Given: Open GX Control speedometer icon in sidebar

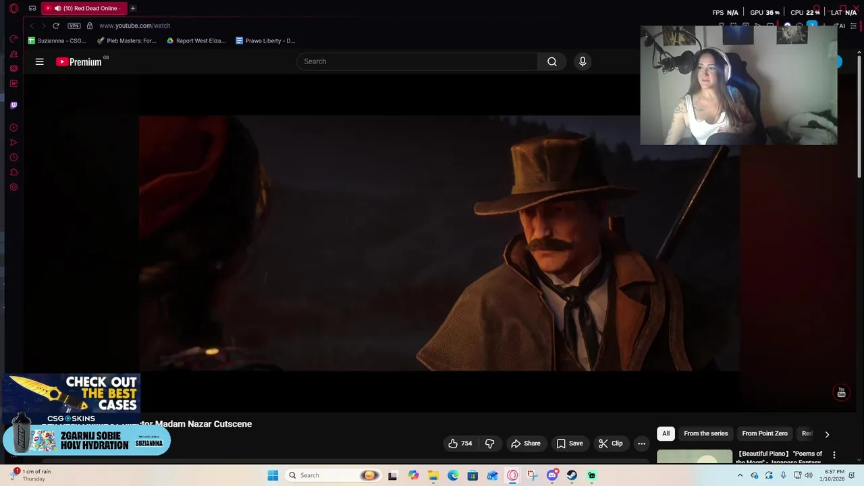Looking at the screenshot, I should pyautogui.click(x=13, y=39).
